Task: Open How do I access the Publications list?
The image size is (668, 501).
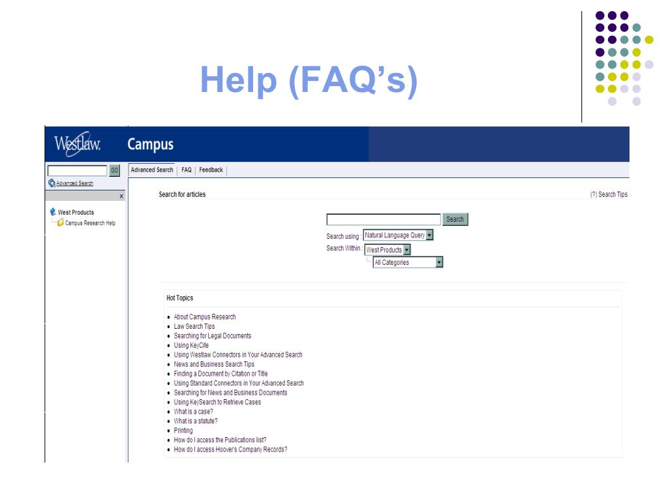Action: pyautogui.click(x=220, y=440)
